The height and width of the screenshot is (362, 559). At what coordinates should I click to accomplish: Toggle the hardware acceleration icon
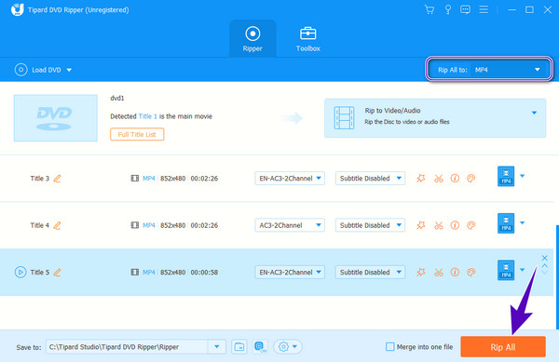tap(260, 347)
